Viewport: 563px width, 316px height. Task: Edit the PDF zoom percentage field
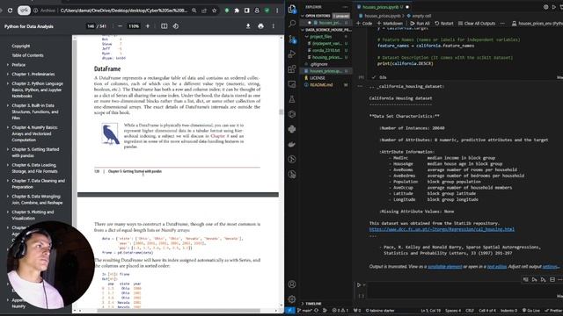pyautogui.click(x=134, y=26)
